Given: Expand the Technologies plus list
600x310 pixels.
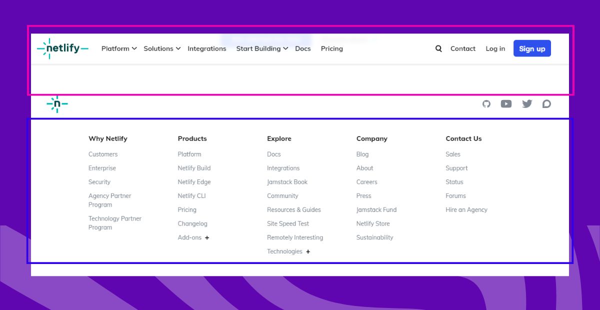Looking at the screenshot, I should pyautogui.click(x=308, y=251).
